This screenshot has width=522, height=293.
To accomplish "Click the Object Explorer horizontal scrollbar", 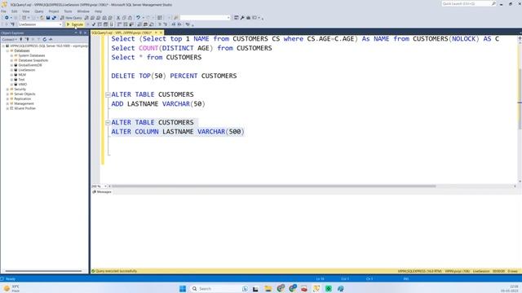I will [x=43, y=271].
